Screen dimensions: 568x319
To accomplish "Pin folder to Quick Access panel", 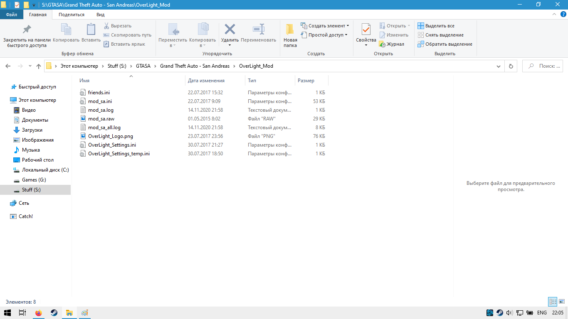I will 27,35.
